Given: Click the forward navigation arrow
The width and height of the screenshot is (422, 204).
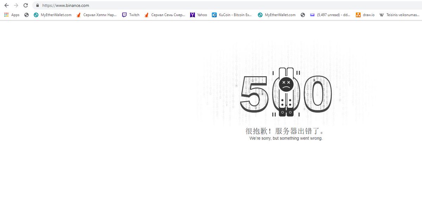Looking at the screenshot, I should point(16,6).
